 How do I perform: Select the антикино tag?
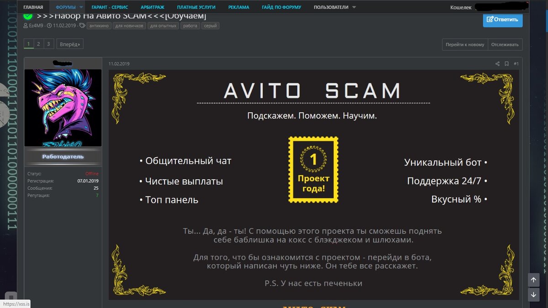click(98, 26)
